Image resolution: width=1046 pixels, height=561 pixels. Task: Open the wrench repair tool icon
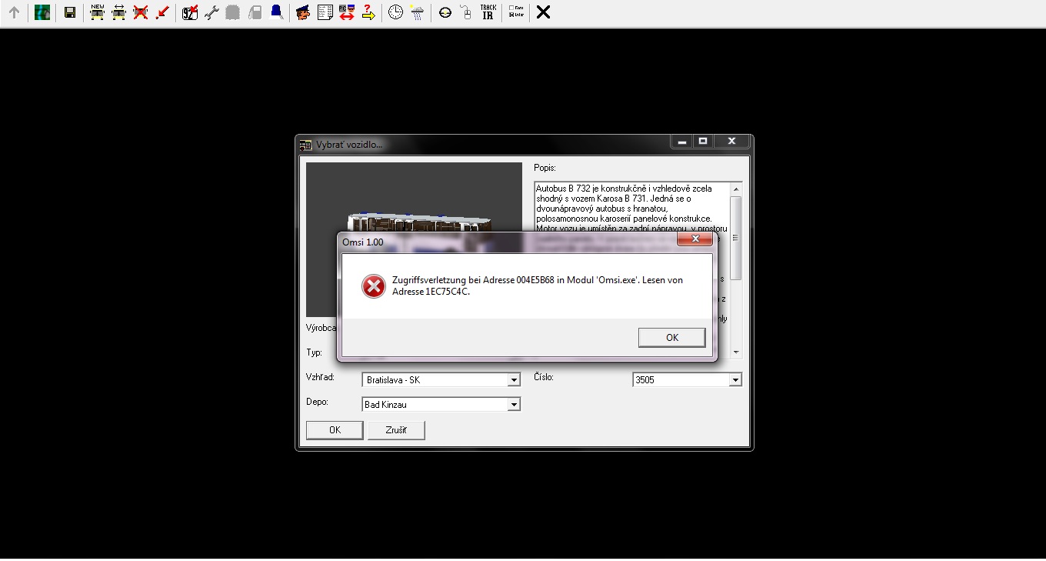(x=212, y=12)
